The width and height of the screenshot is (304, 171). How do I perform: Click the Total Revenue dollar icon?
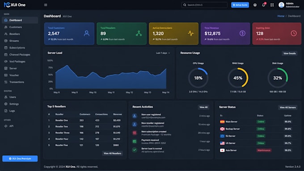pyautogui.click(x=242, y=33)
